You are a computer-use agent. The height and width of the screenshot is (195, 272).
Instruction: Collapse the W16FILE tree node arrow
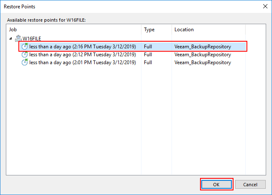pyautogui.click(x=10, y=38)
